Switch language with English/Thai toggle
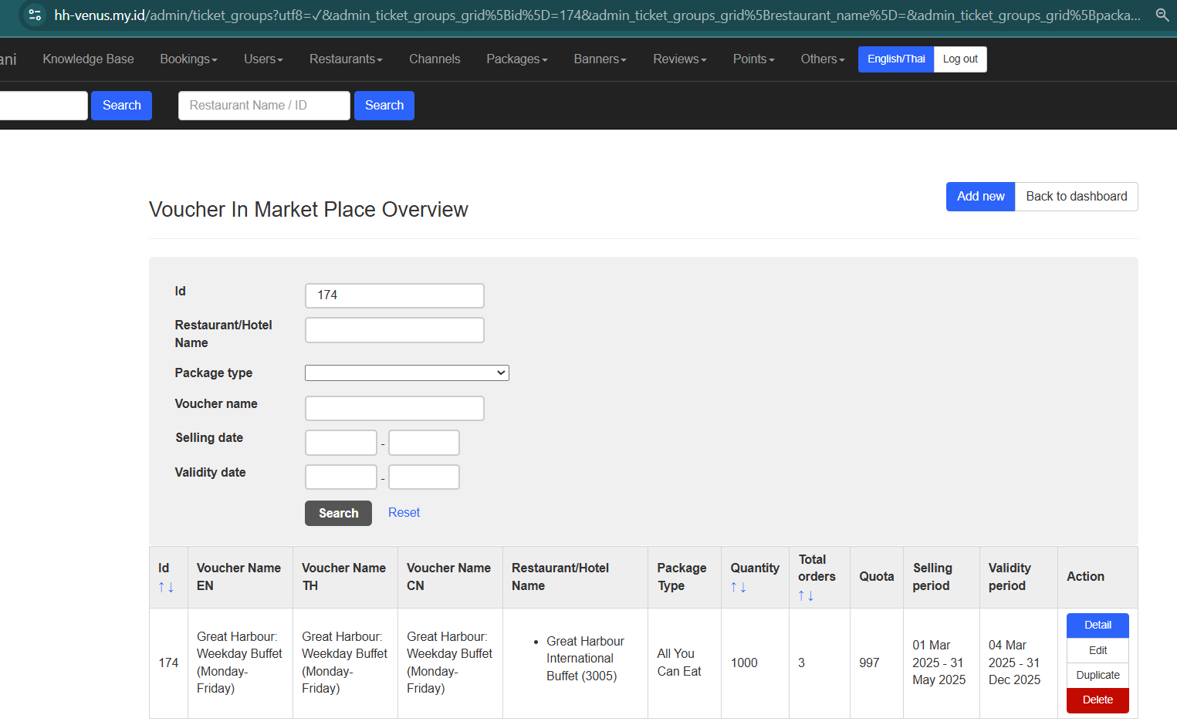The width and height of the screenshot is (1177, 725). coord(895,59)
